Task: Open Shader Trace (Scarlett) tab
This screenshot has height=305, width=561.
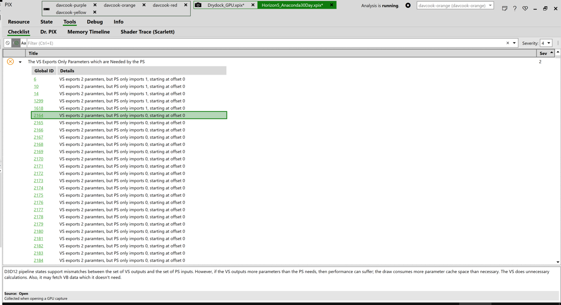Action: click(147, 32)
